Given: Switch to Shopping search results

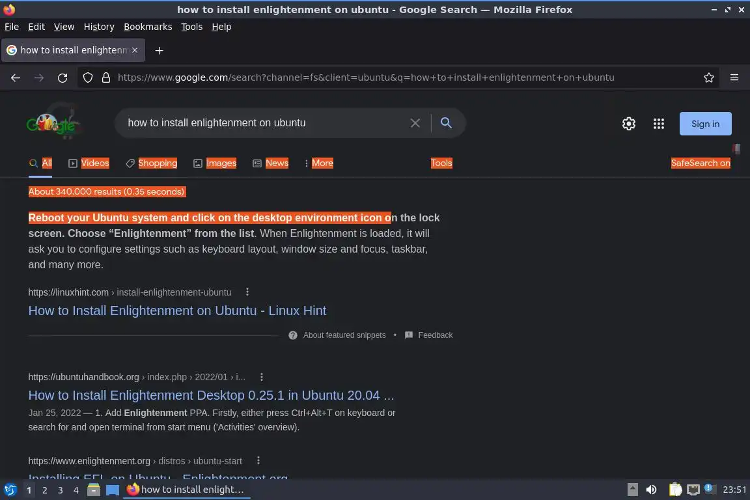Looking at the screenshot, I should pos(151,163).
